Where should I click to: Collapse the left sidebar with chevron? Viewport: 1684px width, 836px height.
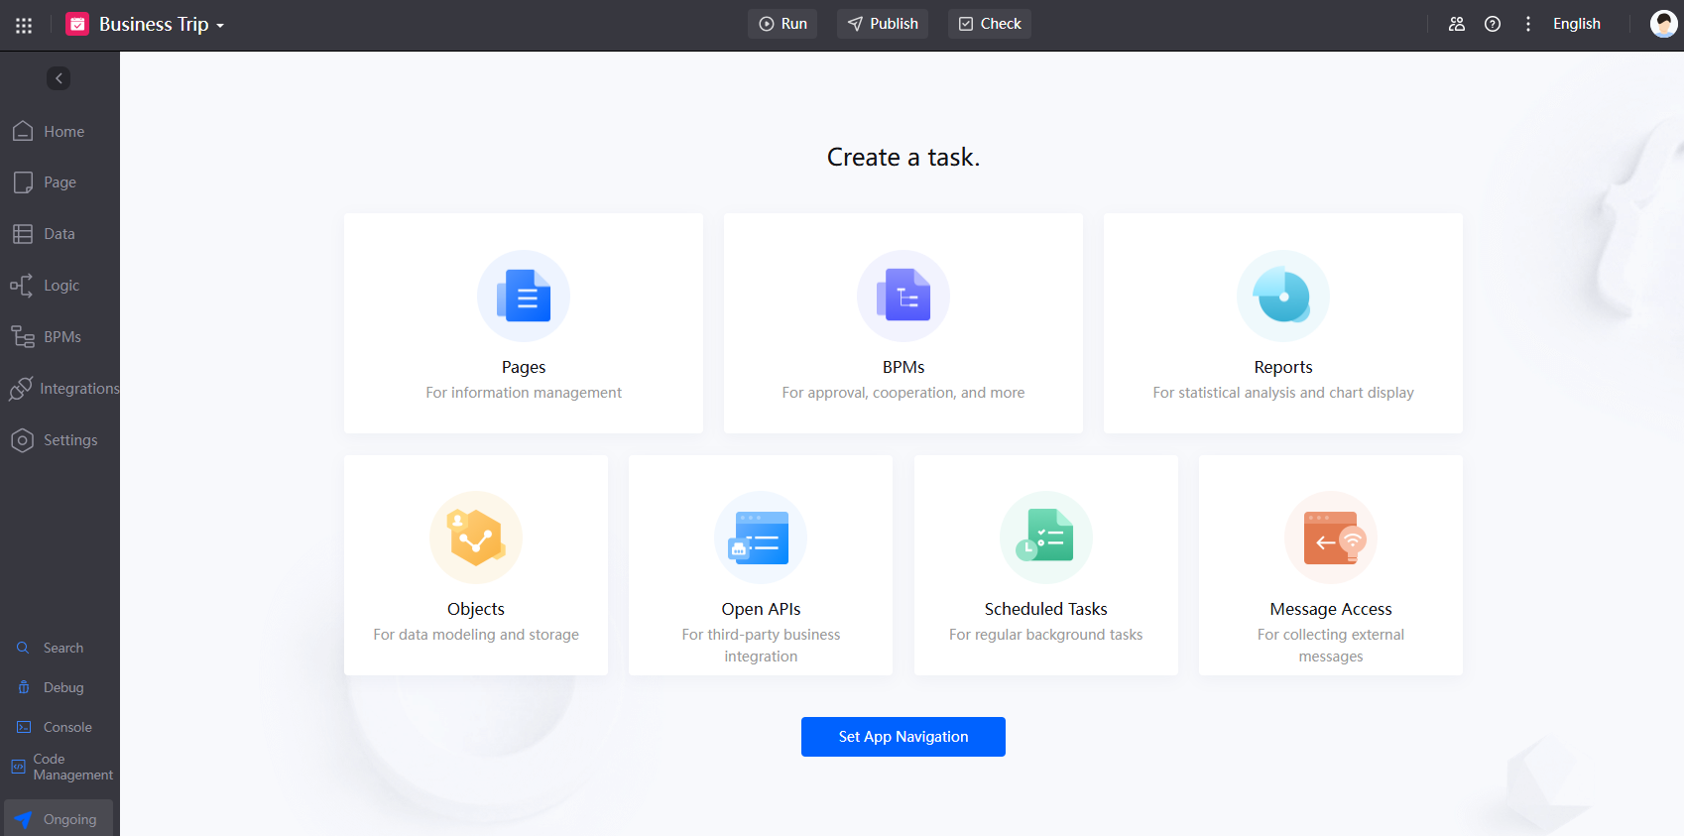[59, 78]
